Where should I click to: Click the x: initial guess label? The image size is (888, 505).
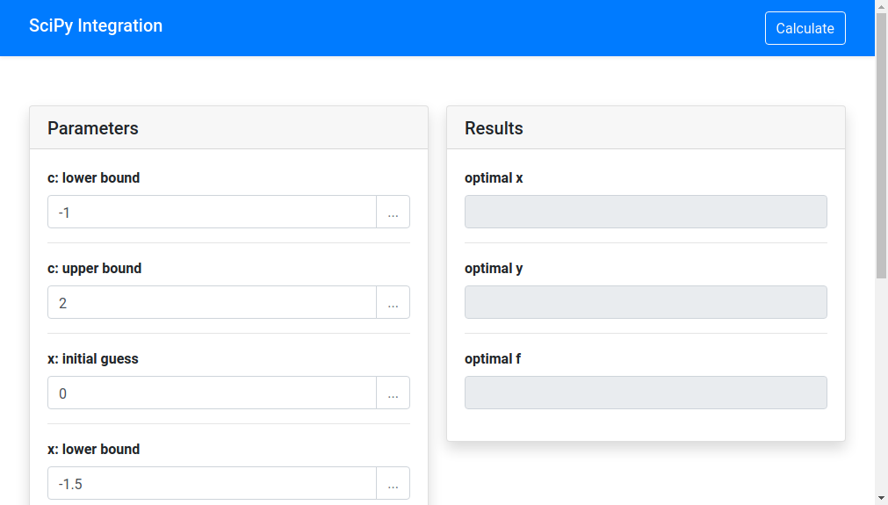[x=93, y=358]
